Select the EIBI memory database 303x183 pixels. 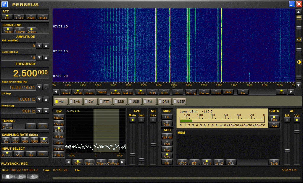click(195, 162)
